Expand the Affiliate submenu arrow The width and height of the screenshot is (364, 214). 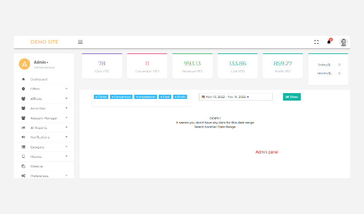click(66, 98)
